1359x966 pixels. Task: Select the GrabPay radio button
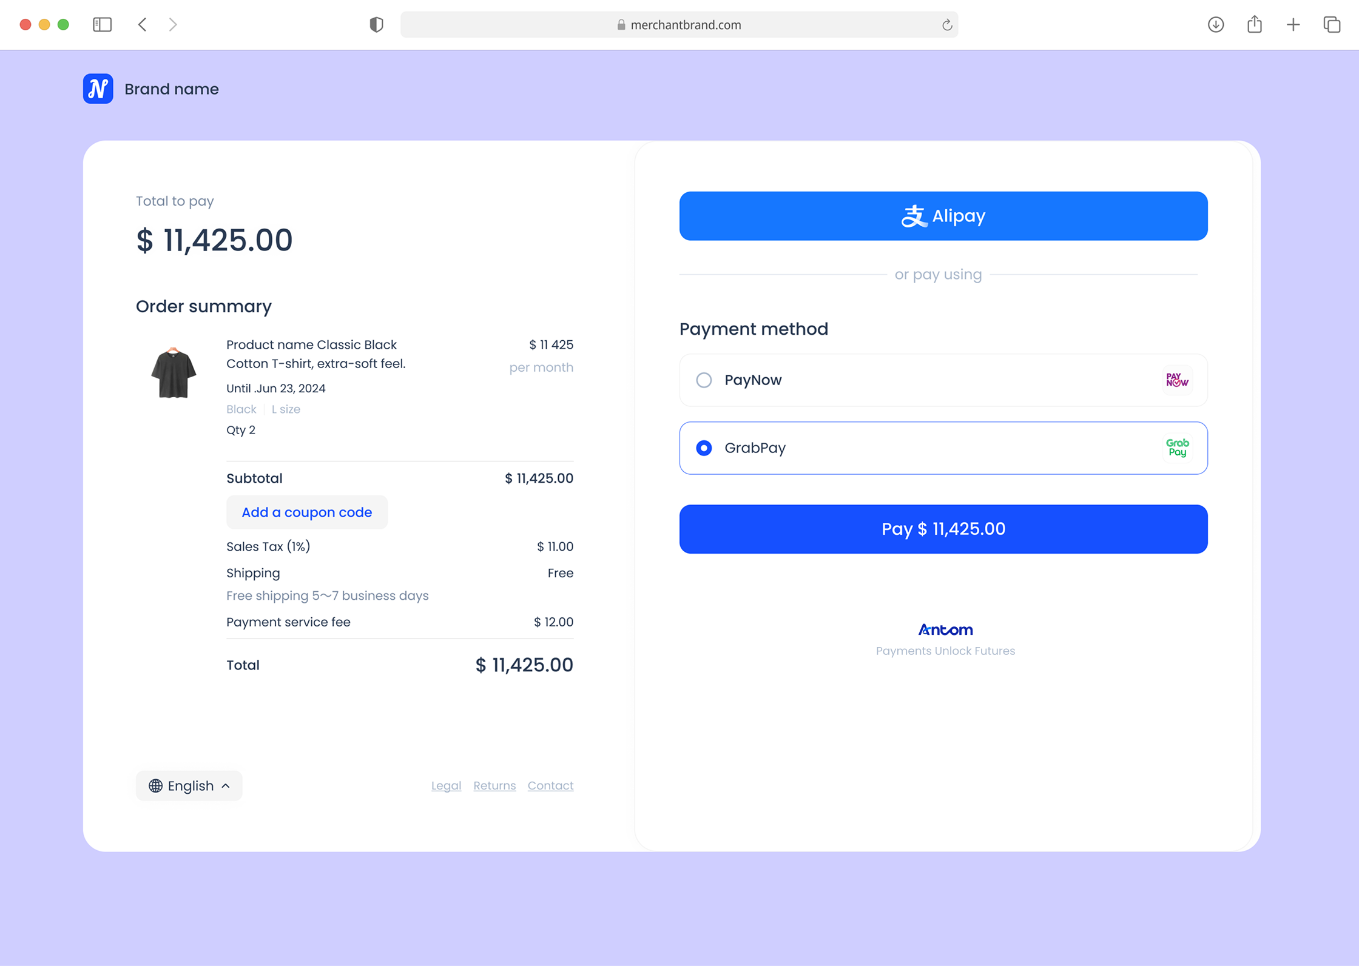pos(704,448)
